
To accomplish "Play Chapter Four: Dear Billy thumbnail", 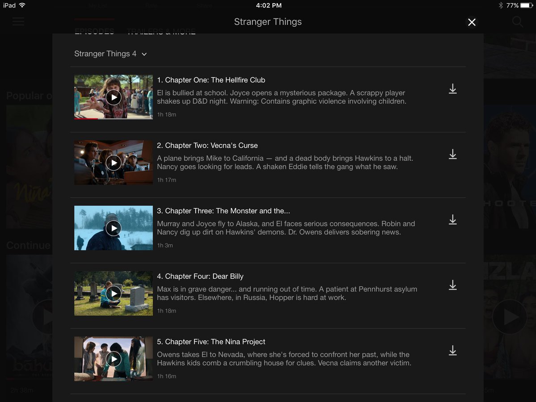I will [113, 293].
